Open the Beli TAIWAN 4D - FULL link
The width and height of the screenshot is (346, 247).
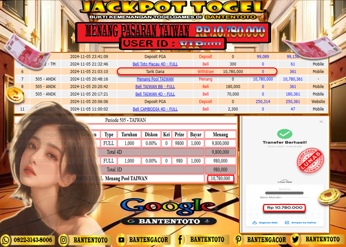155,94
